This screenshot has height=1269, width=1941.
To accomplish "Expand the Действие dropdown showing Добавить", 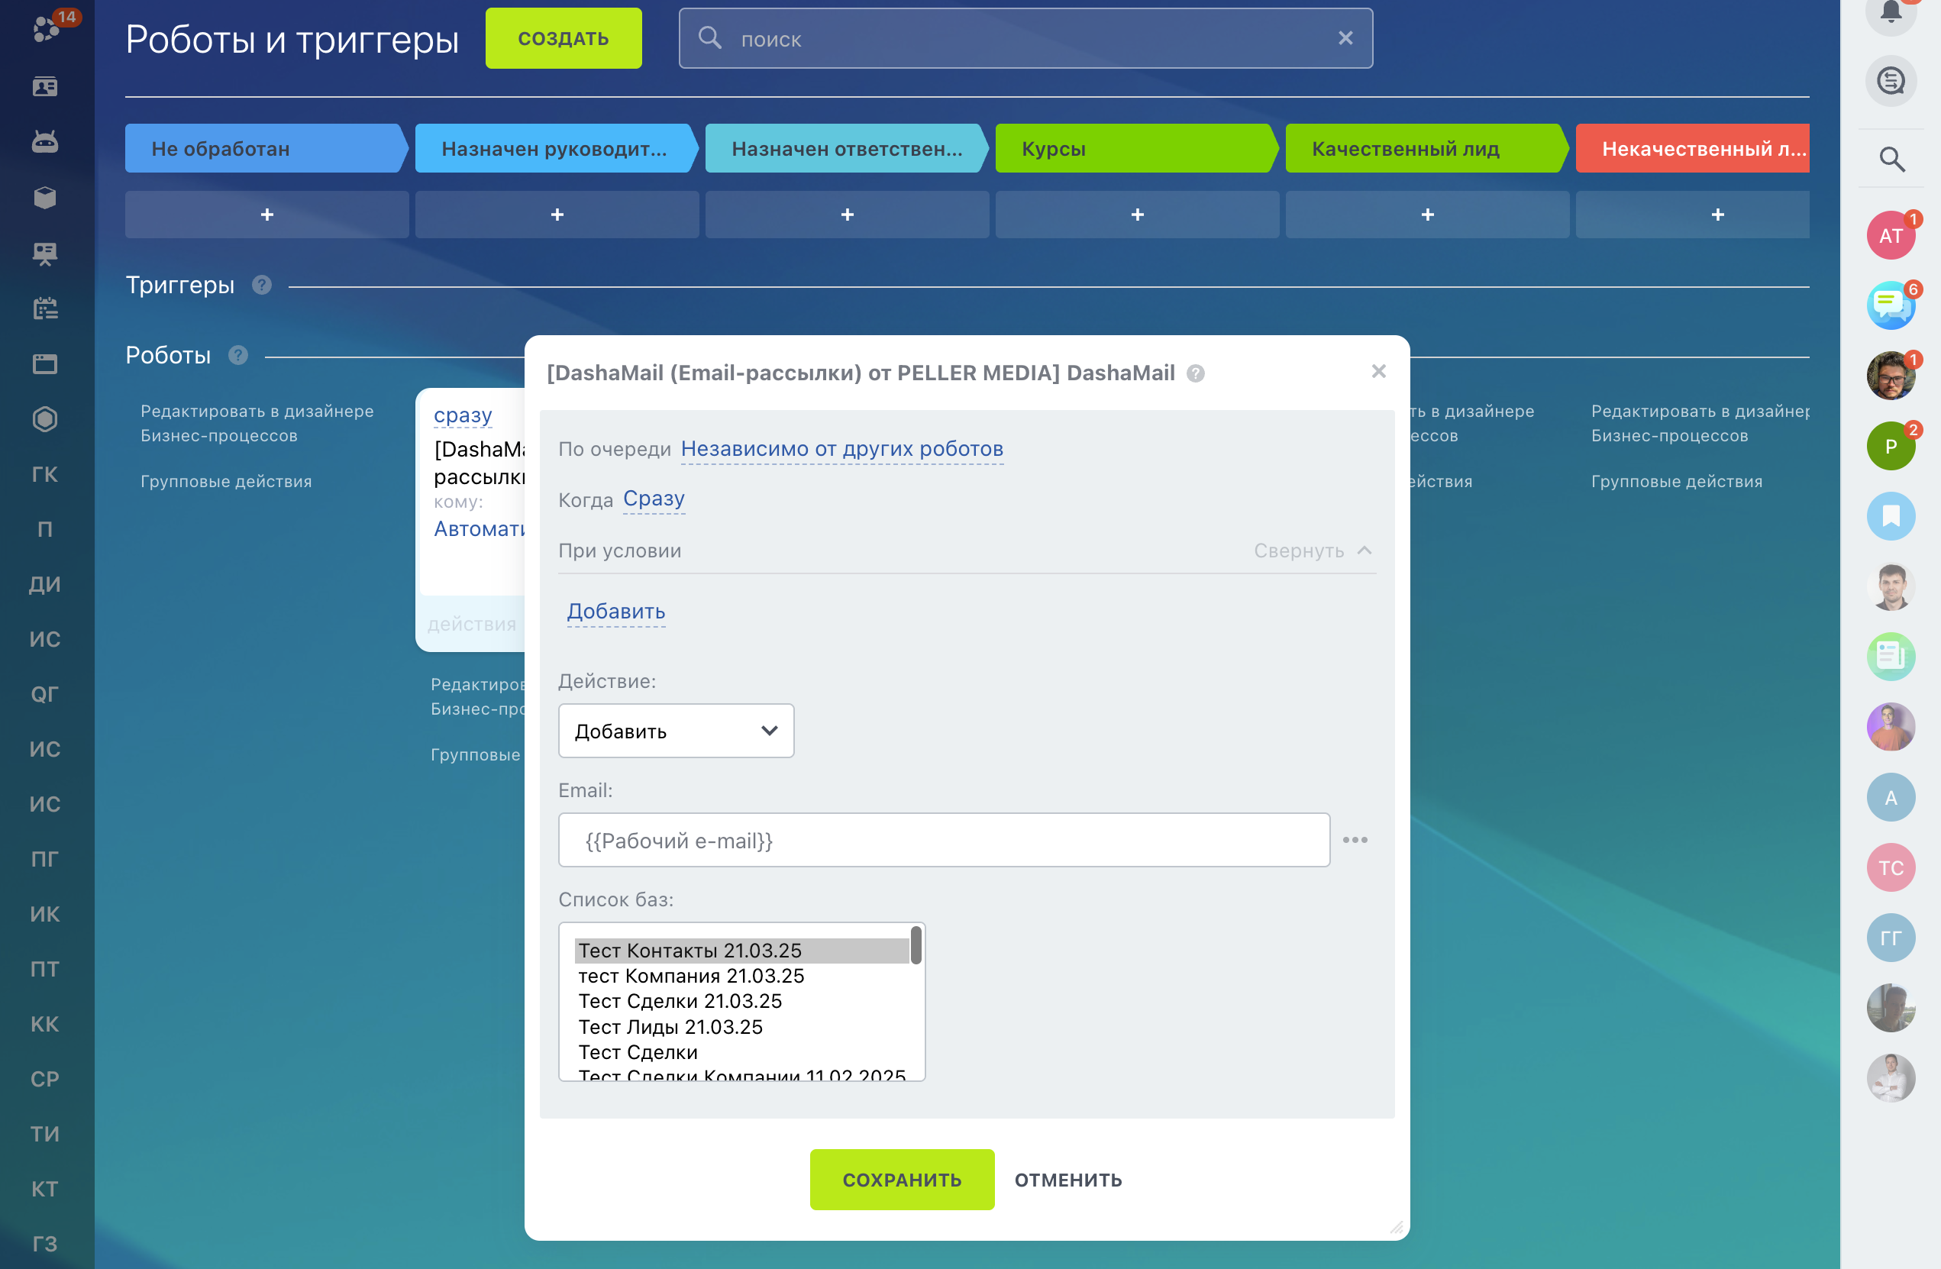I will [x=675, y=731].
